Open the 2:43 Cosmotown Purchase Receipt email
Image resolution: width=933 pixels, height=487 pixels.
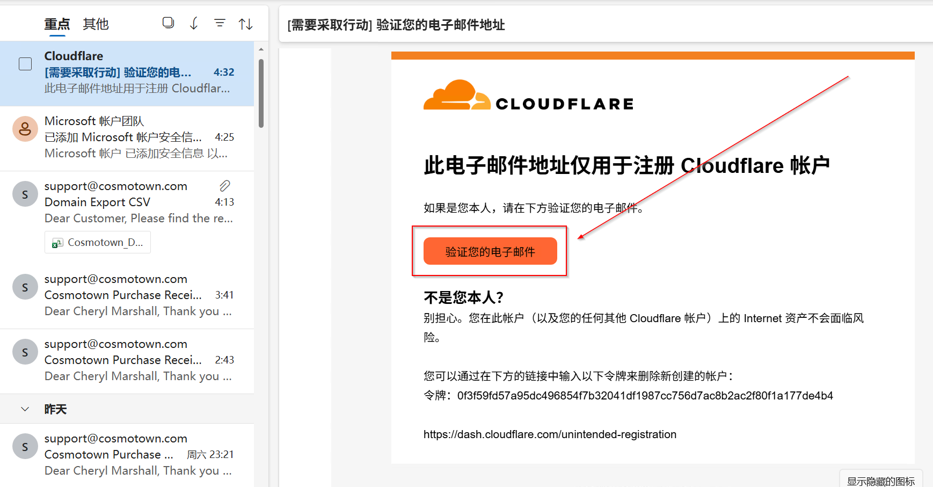(127, 361)
